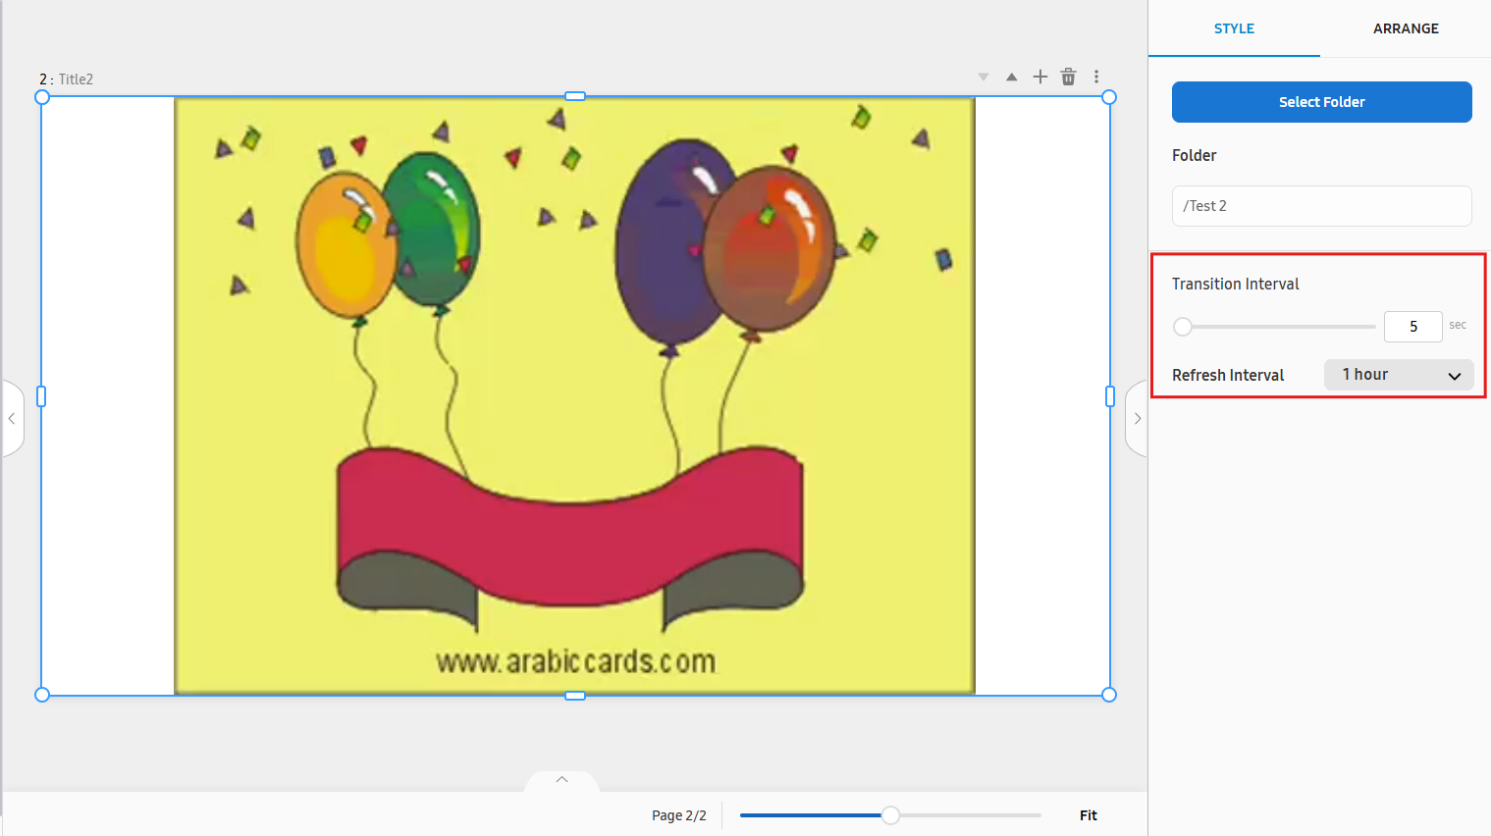Expand the left side panel chevron
This screenshot has width=1491, height=836.
pyautogui.click(x=12, y=418)
